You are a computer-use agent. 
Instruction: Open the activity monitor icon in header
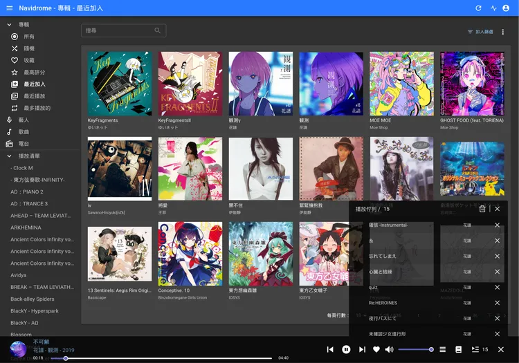[x=493, y=8]
